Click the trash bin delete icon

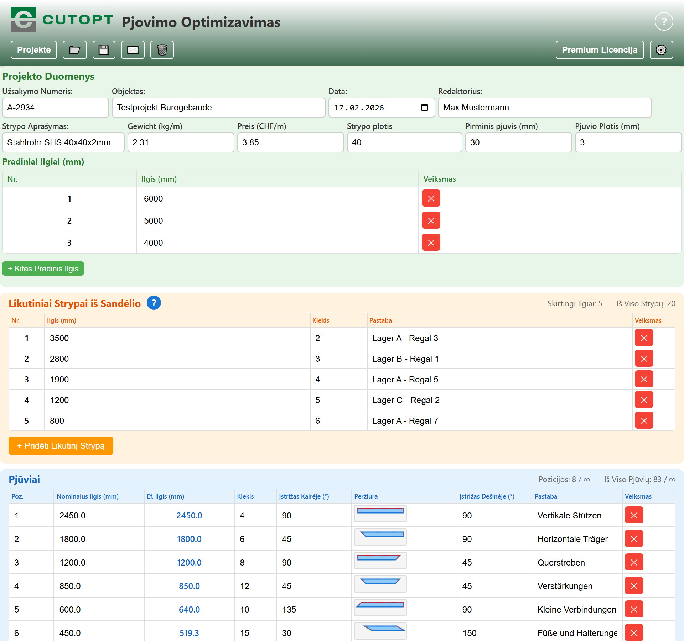tap(162, 50)
